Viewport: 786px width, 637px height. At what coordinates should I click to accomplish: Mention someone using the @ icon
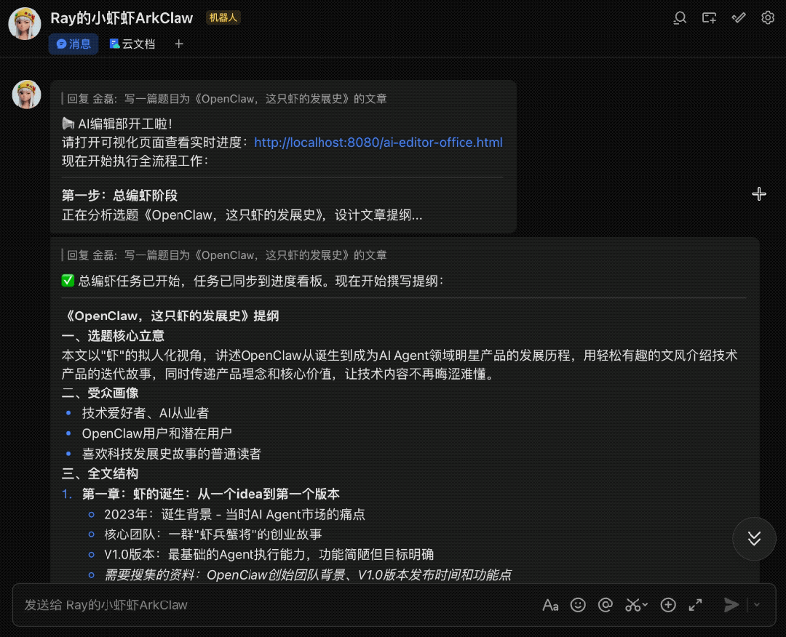pos(605,604)
